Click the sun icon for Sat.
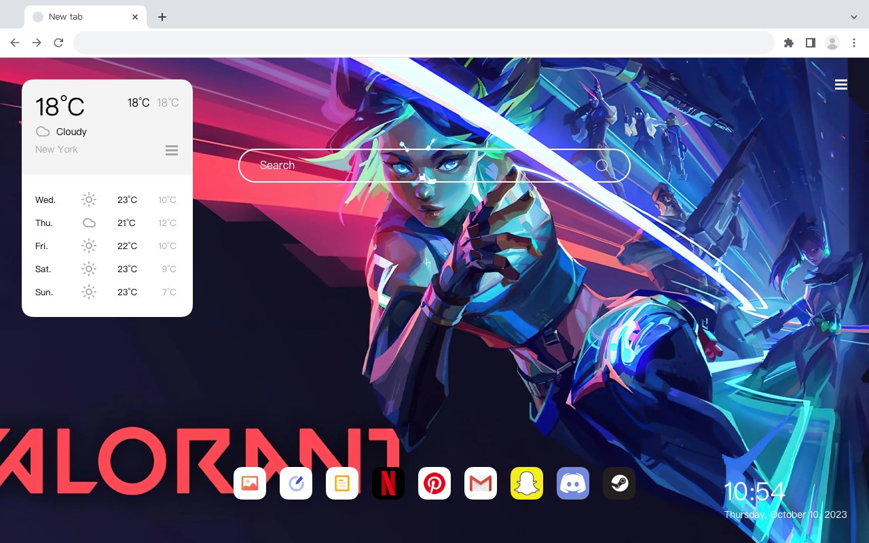Image resolution: width=869 pixels, height=543 pixels. [x=89, y=269]
